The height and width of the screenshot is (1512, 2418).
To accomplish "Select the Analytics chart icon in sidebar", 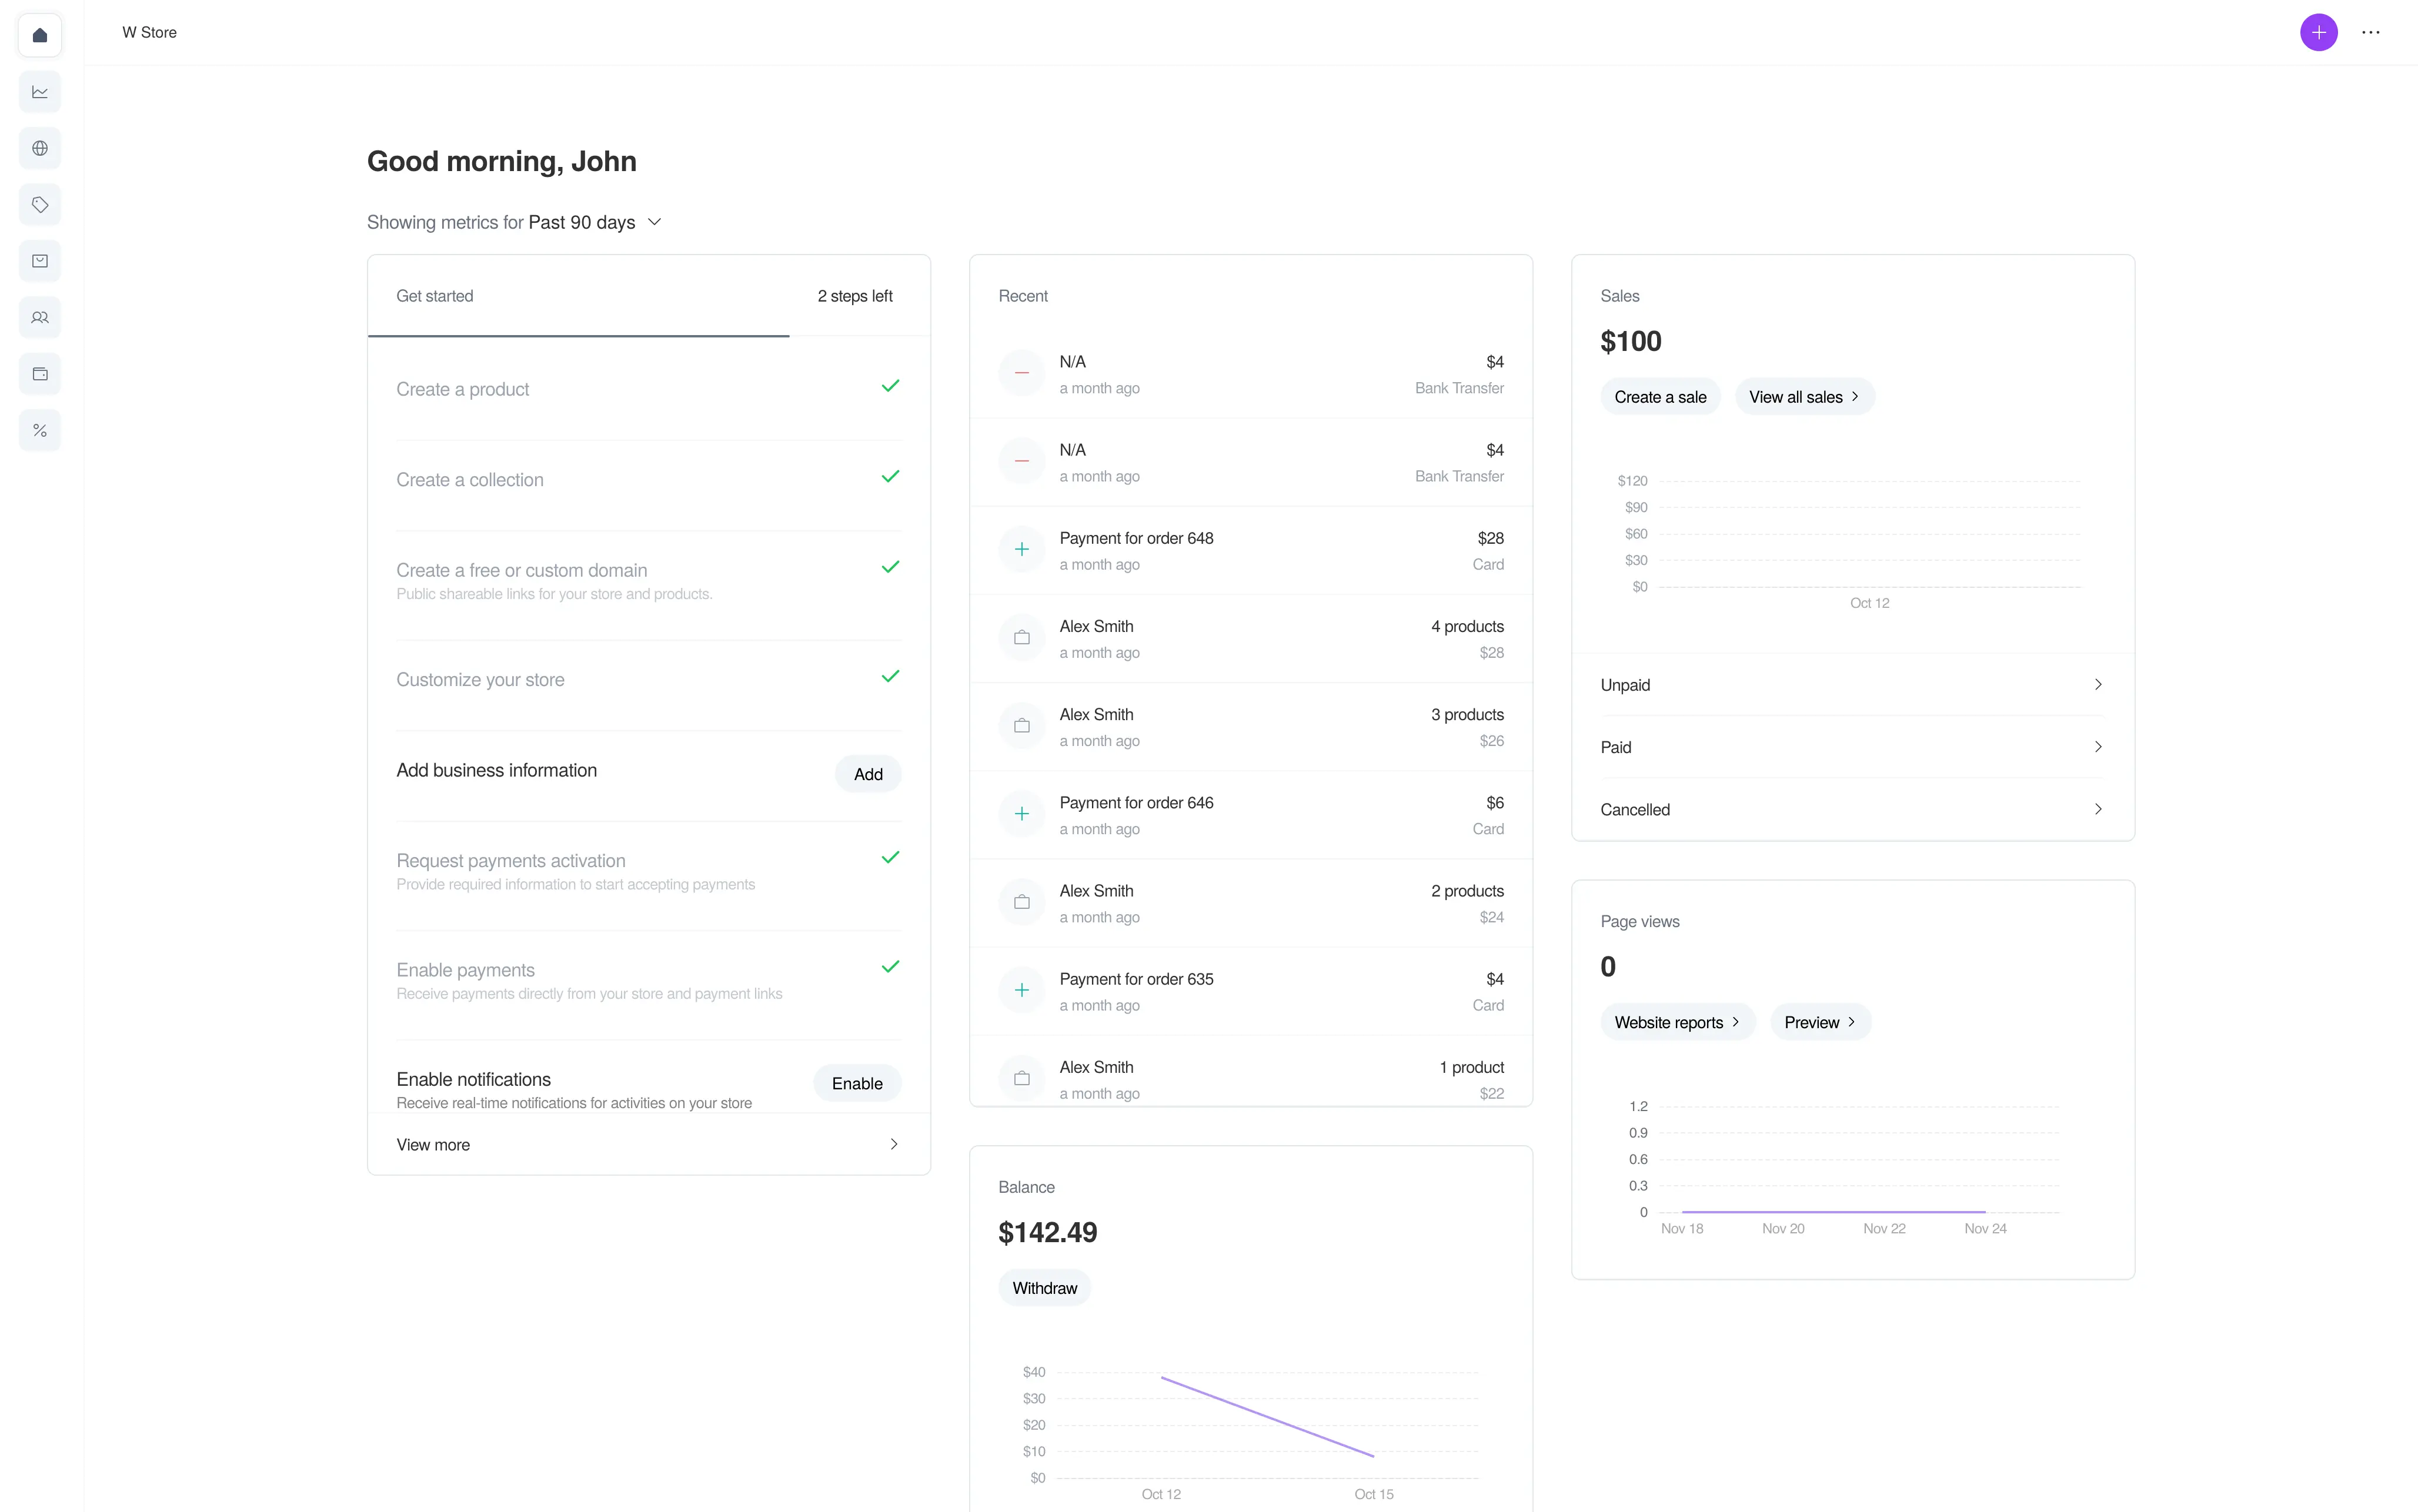I will [x=40, y=91].
